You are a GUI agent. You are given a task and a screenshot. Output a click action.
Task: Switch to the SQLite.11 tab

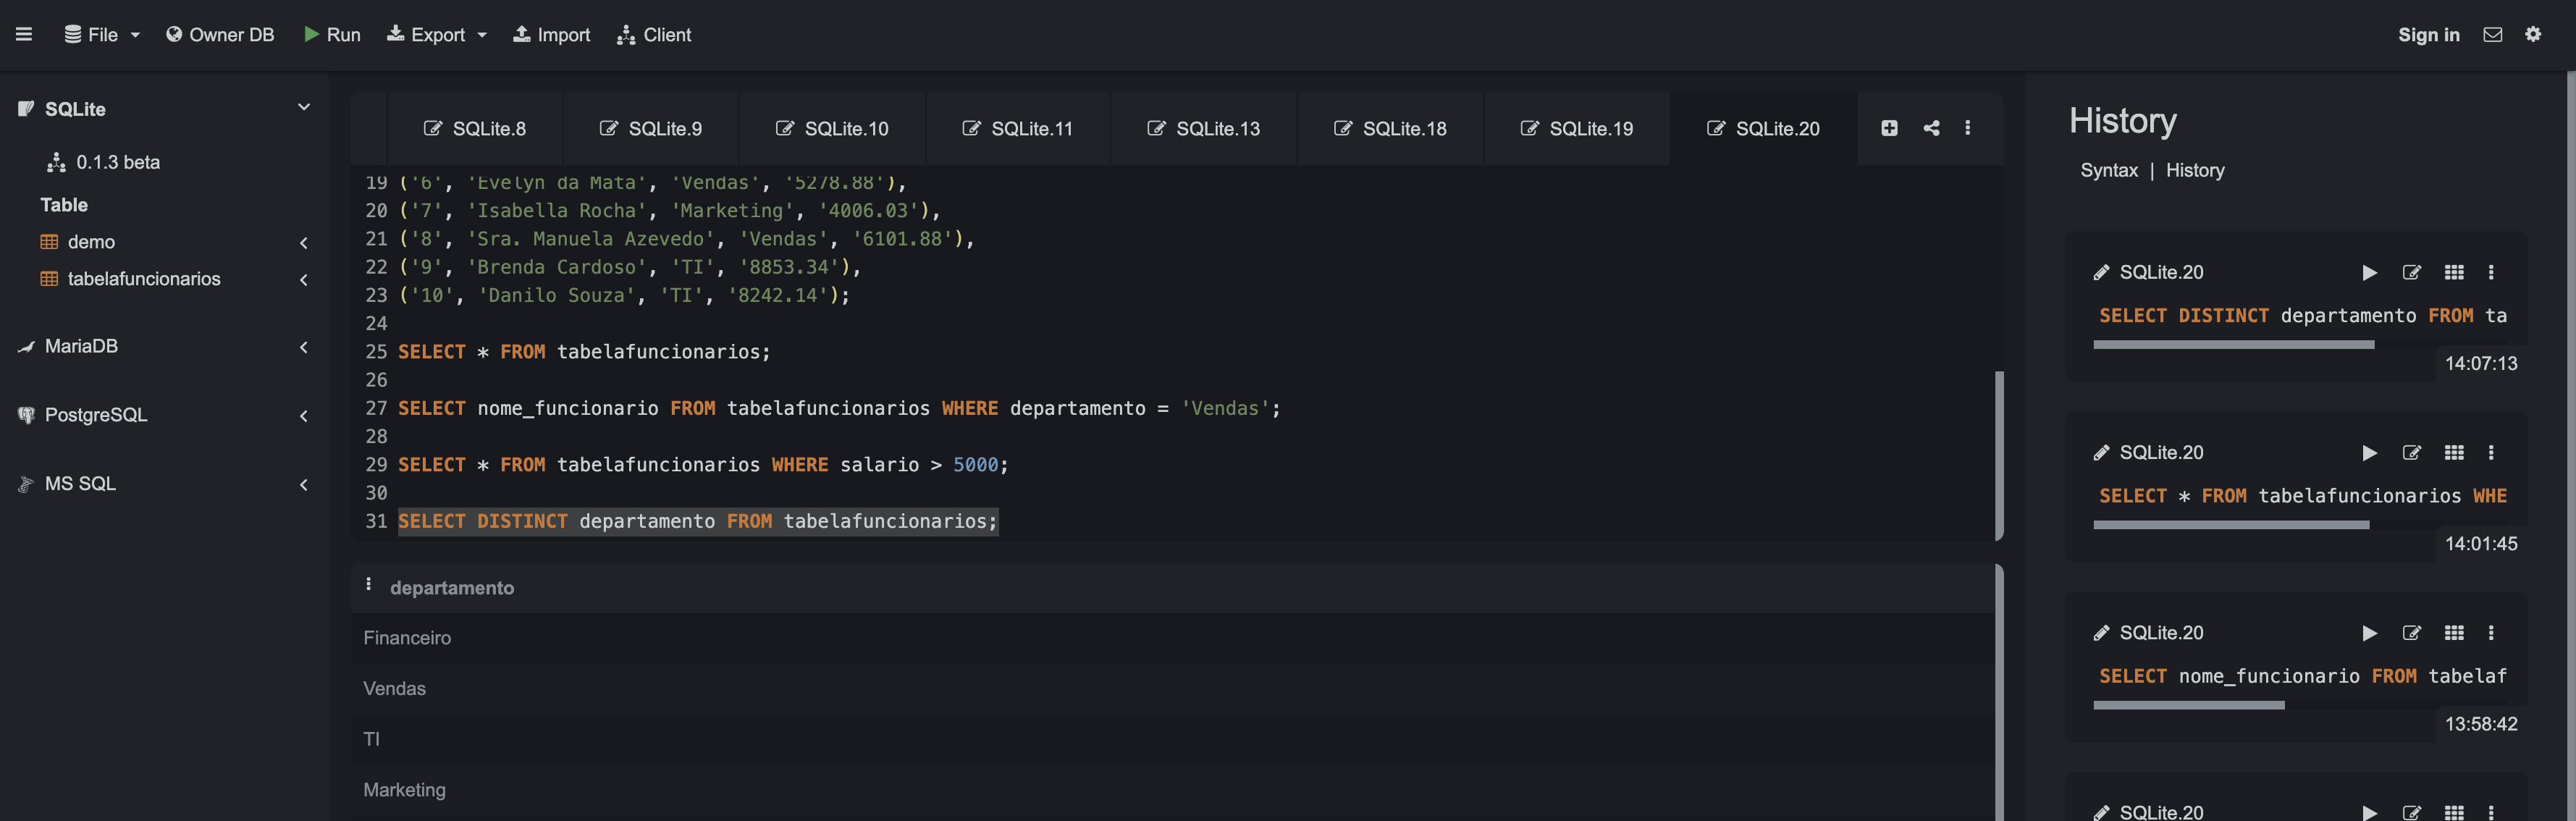(1018, 129)
